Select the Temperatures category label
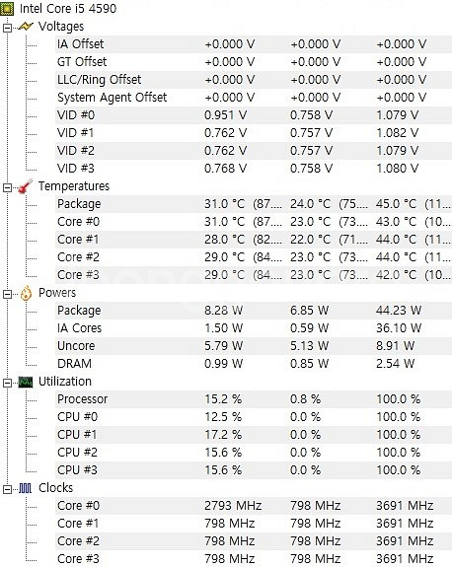The image size is (452, 567). pos(74,186)
